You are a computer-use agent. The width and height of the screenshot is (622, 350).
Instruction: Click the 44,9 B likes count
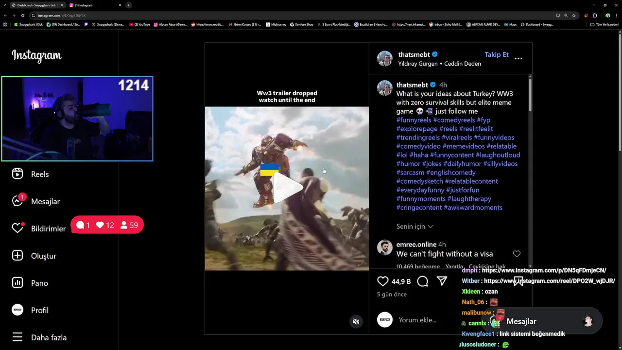coord(401,281)
